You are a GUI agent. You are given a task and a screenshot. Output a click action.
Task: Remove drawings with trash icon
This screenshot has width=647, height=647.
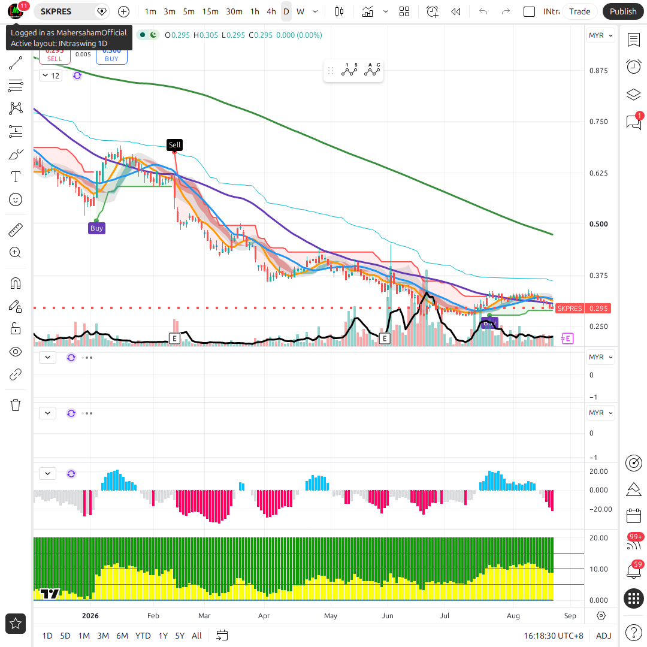[x=16, y=405]
